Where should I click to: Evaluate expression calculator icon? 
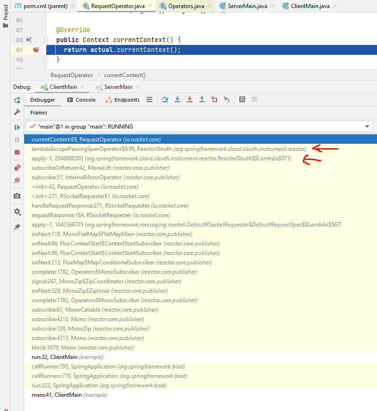[242, 99]
